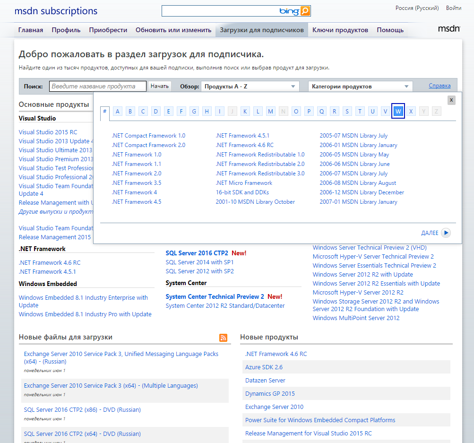Open .NET Framework 4.5.1 under .NET Framework section

click(47, 271)
